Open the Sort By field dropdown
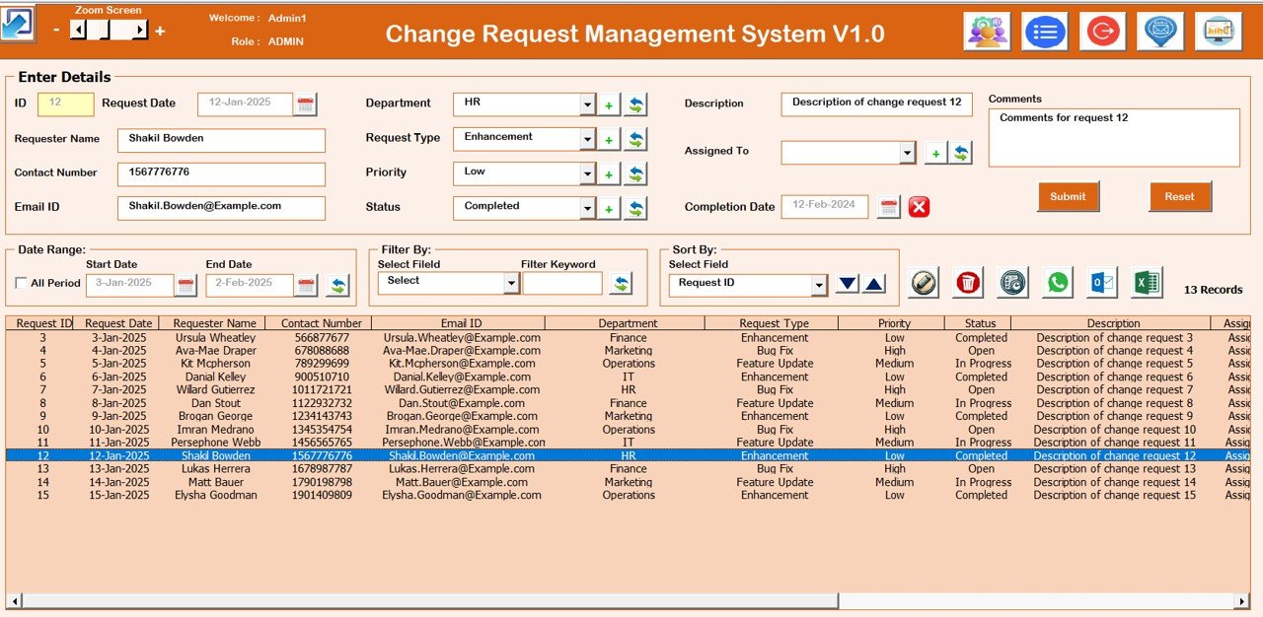 (x=819, y=286)
